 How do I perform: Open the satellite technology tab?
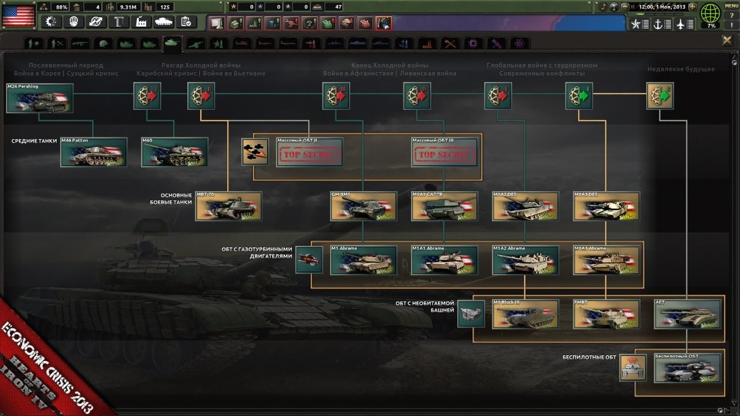[497, 43]
